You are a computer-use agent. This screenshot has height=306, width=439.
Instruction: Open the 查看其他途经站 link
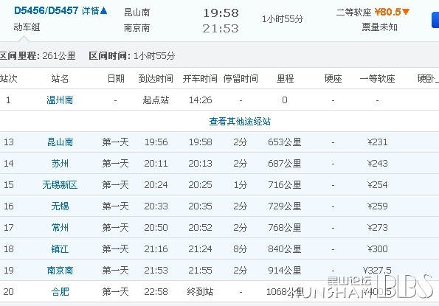[240, 121]
